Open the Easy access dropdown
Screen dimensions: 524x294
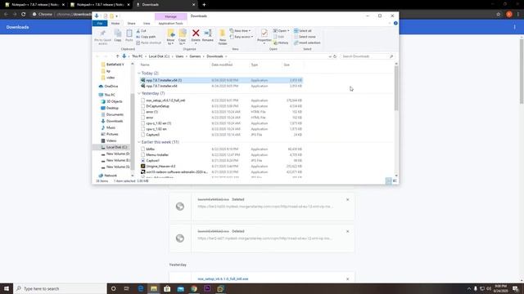pos(242,37)
